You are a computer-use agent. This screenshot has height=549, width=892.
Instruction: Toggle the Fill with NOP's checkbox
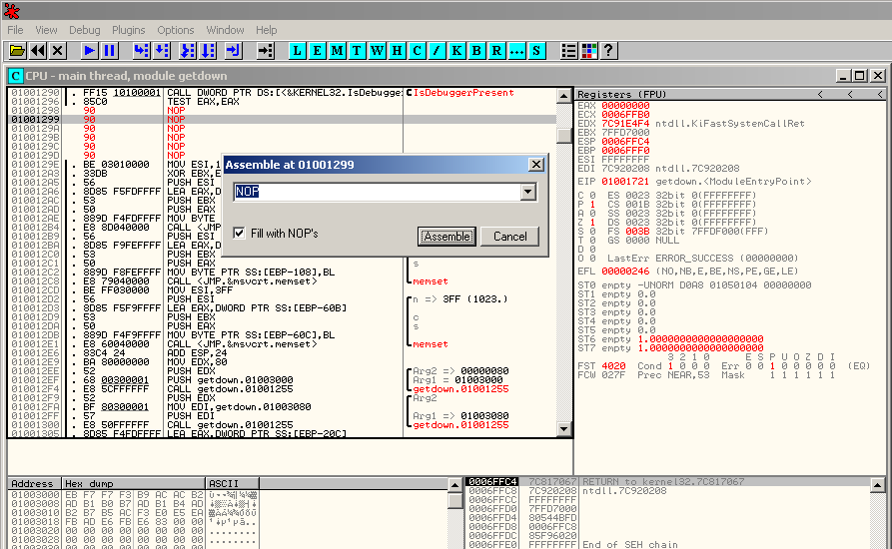(x=240, y=233)
